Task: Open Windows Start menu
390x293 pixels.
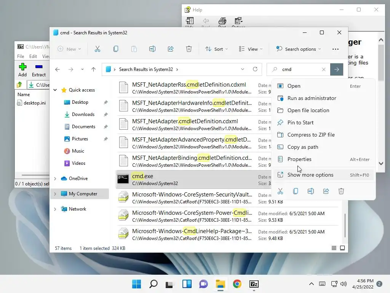Action: [137, 284]
